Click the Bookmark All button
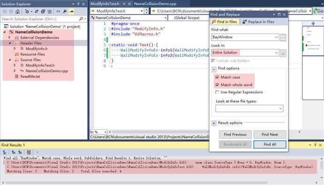324x185 pixels. click(x=235, y=144)
